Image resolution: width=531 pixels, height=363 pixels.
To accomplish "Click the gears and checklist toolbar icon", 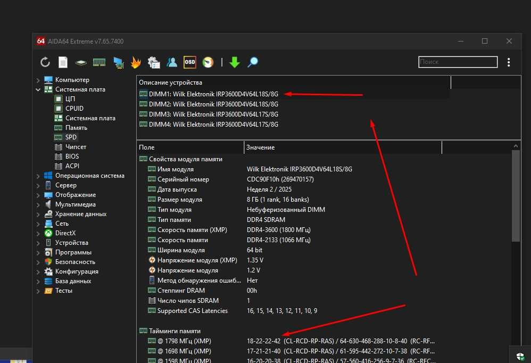I will point(154,62).
